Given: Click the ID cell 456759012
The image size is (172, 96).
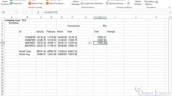Looking at the screenshot, I should 27,46.
